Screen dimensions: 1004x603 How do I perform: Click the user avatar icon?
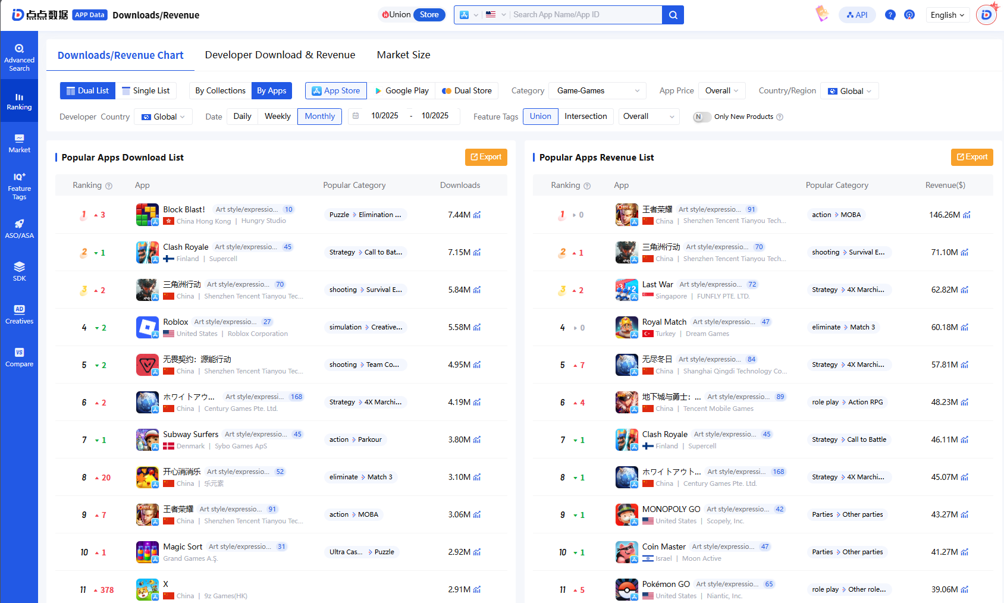[986, 15]
